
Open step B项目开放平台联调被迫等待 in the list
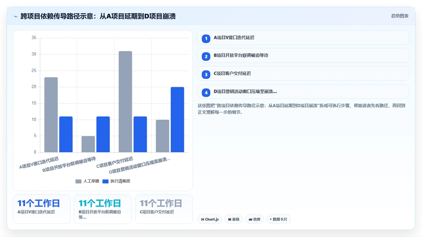303,56
